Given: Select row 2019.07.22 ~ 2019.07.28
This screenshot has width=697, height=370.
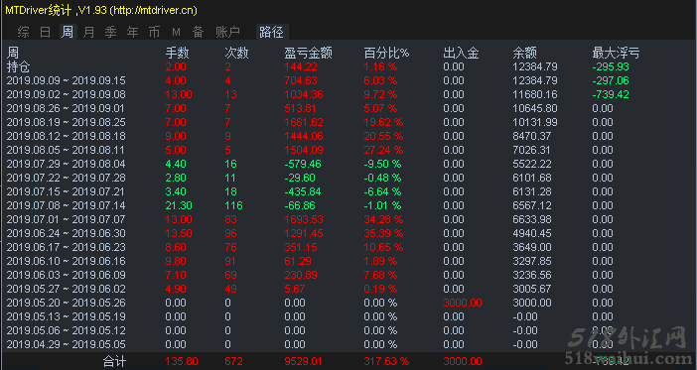Looking at the screenshot, I should pos(67,178).
